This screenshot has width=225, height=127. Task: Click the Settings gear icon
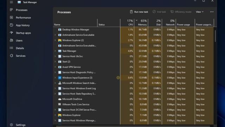[x=11, y=125]
